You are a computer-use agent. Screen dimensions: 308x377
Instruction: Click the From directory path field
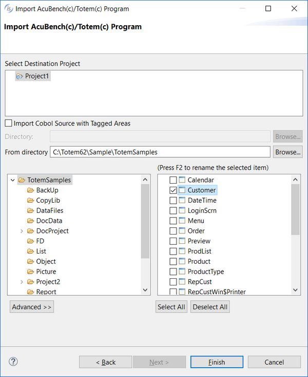[x=160, y=152]
